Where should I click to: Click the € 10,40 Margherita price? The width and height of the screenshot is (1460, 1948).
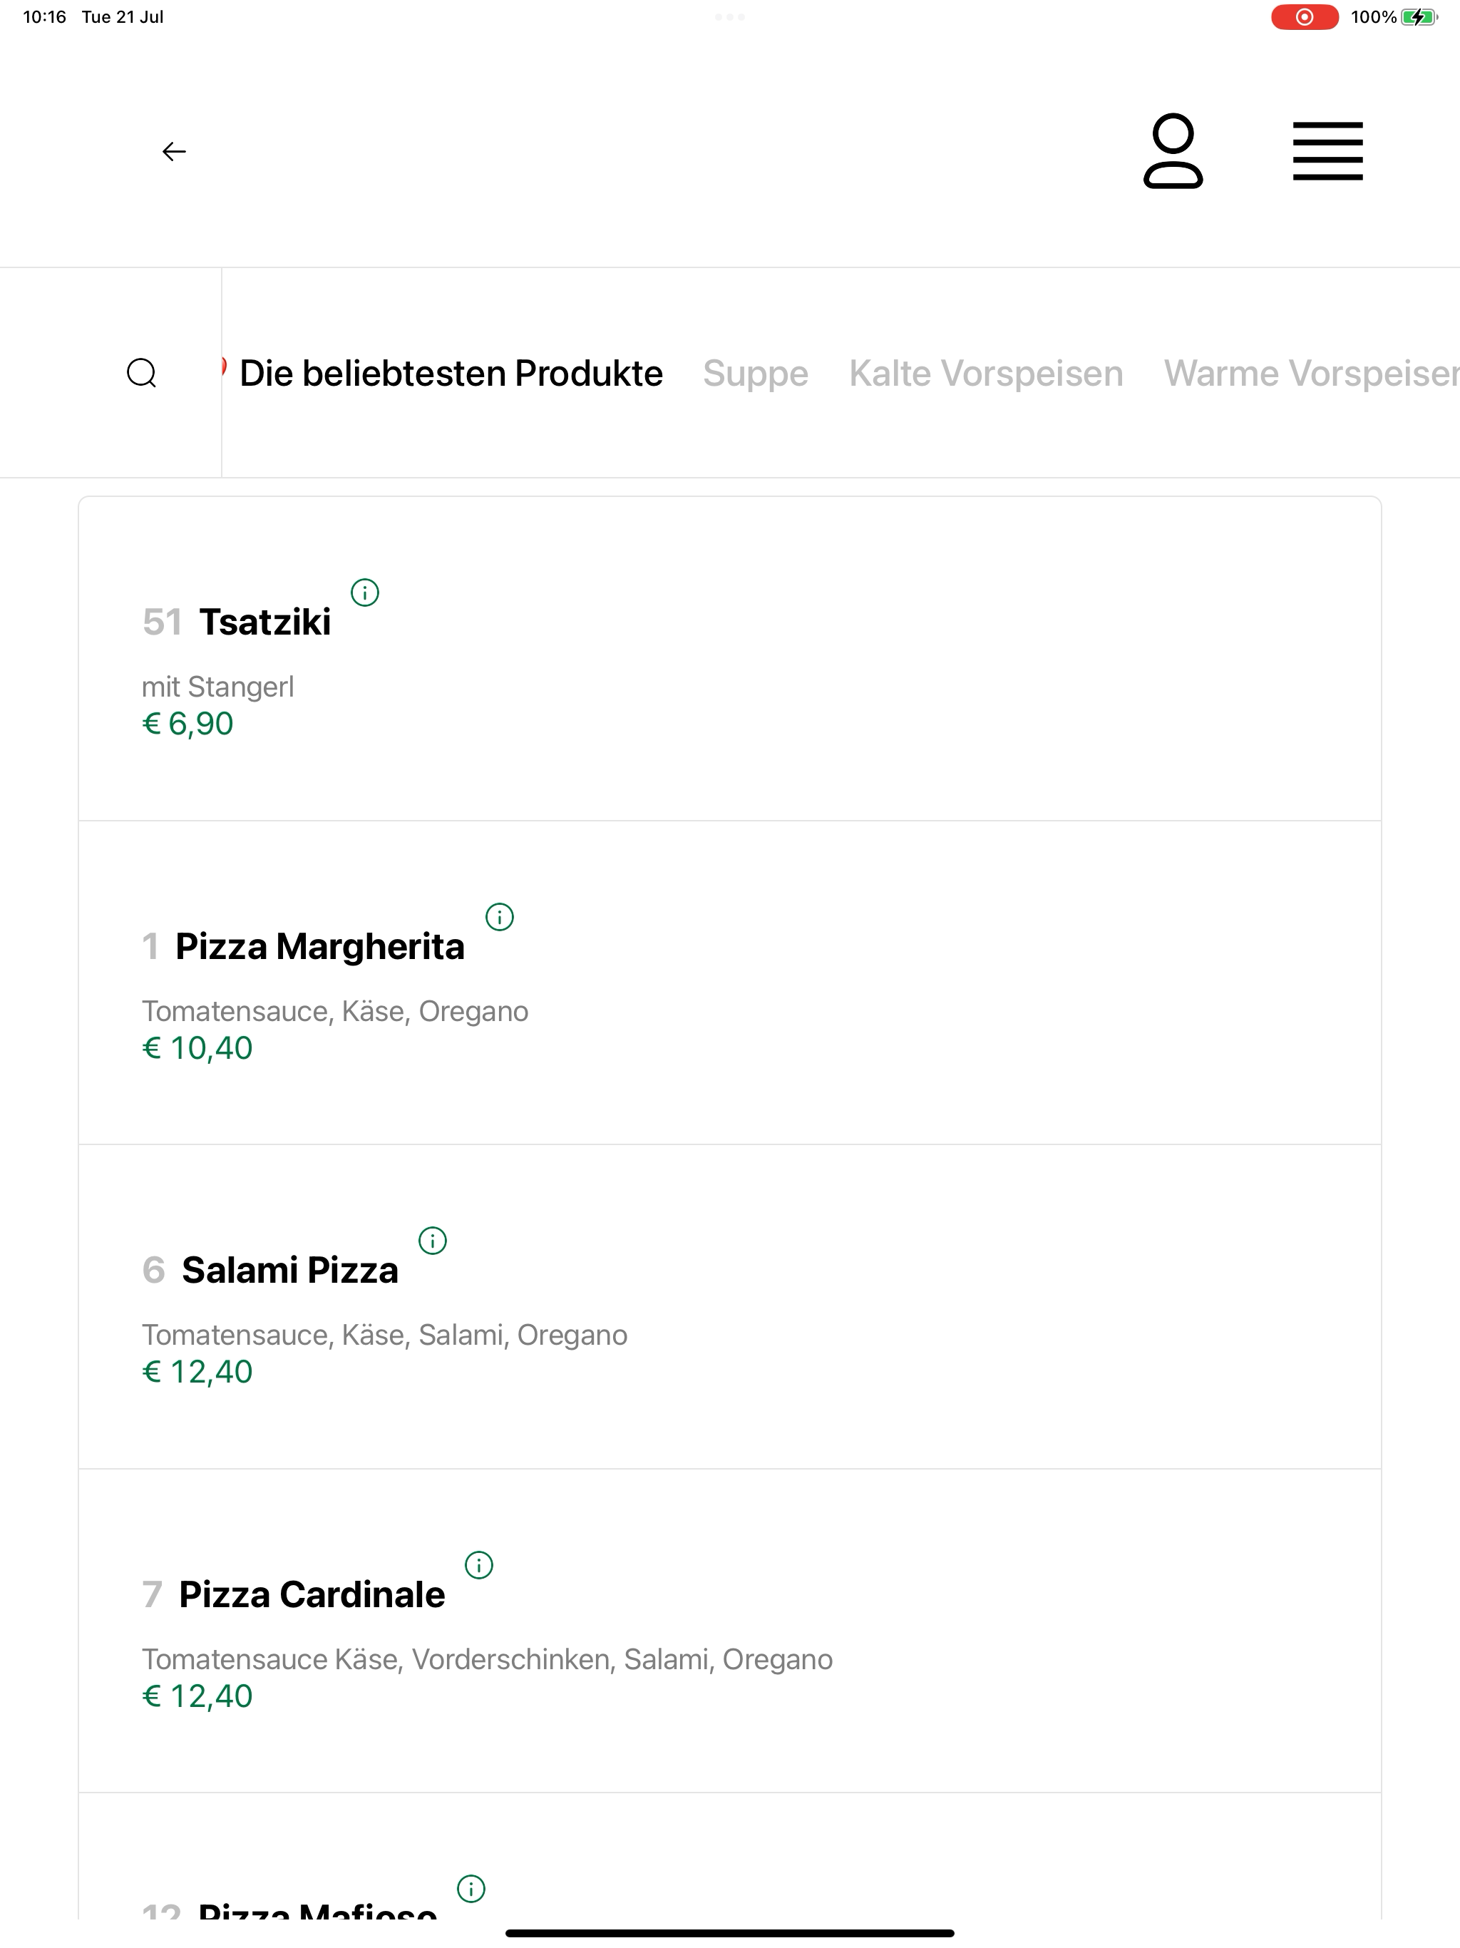pos(197,1048)
